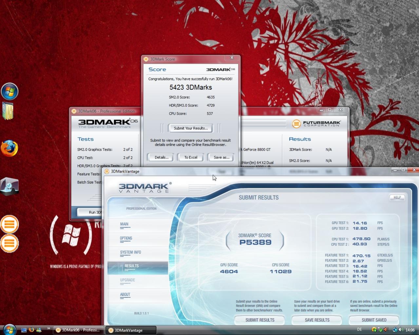Click GPU TEST 1 value 14.16
This screenshot has width=419, height=335.
pos(360,223)
